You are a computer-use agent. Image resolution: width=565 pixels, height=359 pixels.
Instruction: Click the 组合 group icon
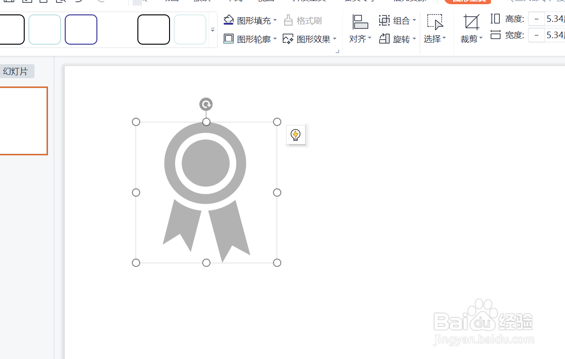click(384, 20)
